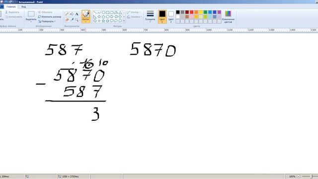This screenshot has height=179, width=318.
Task: Choose the Oval callout shape
Action: point(116,21)
